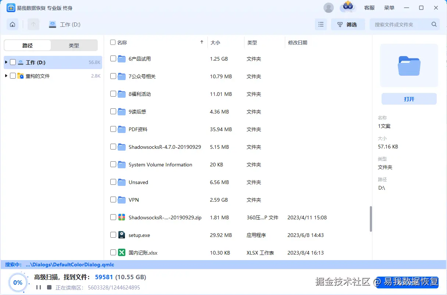Screen dimensions: 447x295
Task: Stop the scan
Action: pos(49,287)
